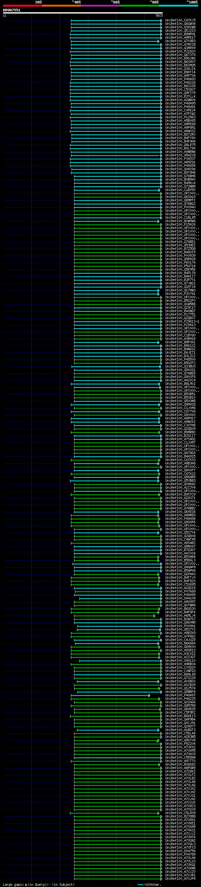Click hit label UniRef100_Q7X9R3
This screenshot has width=201, height=887.
coord(180,41)
